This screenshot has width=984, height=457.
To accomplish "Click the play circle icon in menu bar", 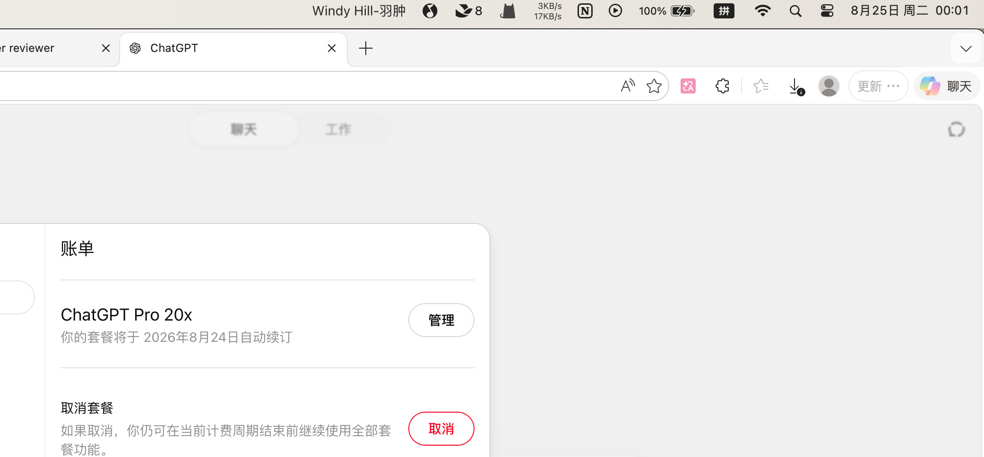I will [x=615, y=10].
